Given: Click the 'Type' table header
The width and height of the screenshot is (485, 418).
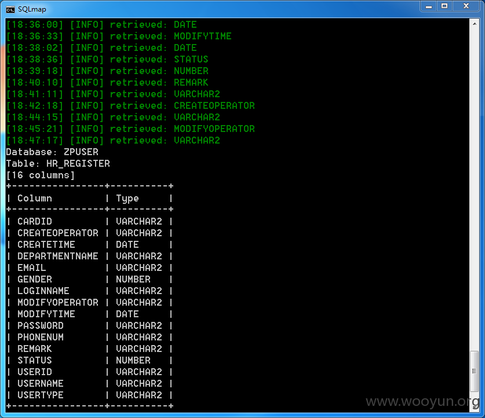Looking at the screenshot, I should point(127,199).
